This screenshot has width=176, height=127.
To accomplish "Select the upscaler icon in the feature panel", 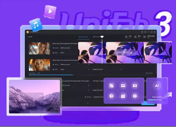I will 112,86.
